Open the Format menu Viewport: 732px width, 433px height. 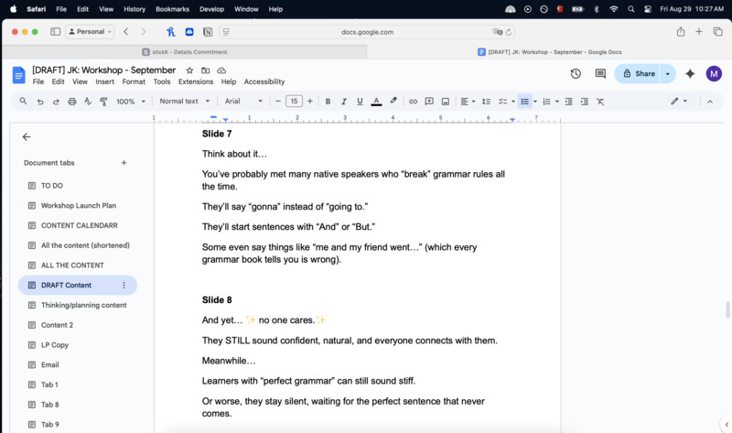click(134, 81)
